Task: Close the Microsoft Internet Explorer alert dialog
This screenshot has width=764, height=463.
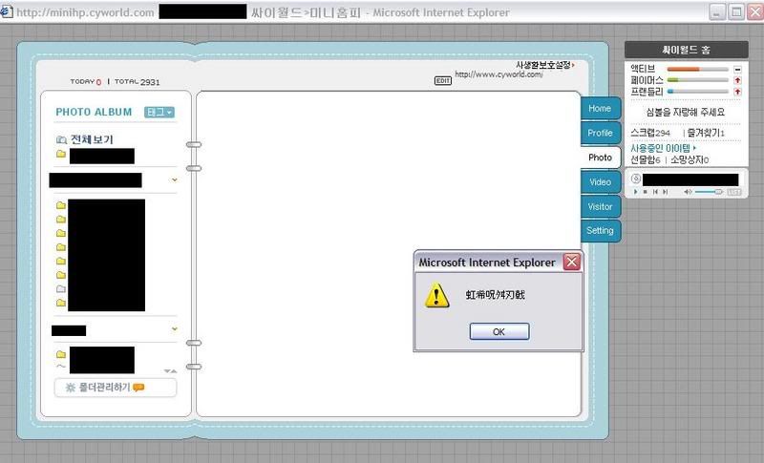Action: [571, 262]
